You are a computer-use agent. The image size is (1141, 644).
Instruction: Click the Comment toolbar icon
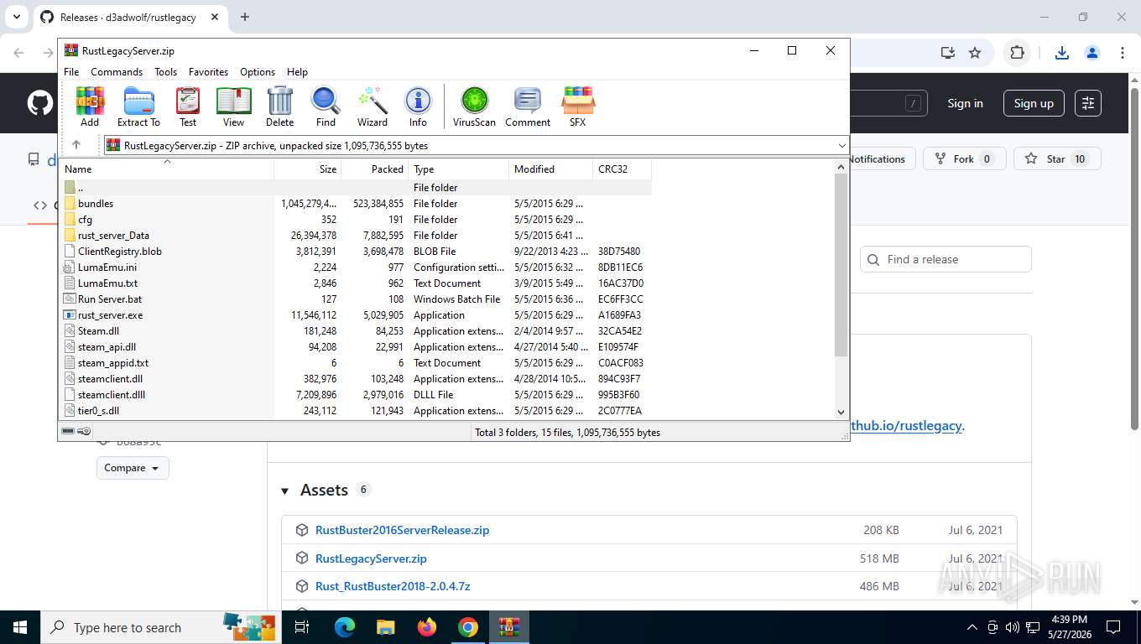pos(528,106)
